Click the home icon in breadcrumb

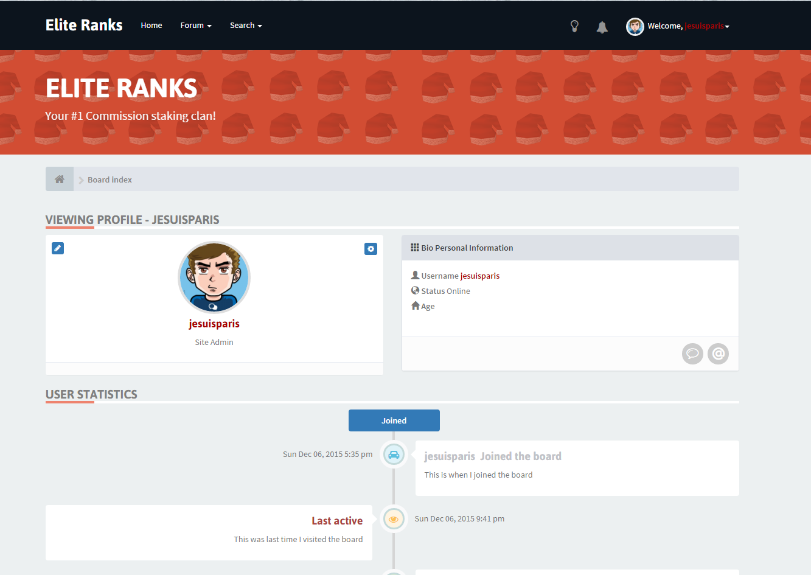(60, 179)
